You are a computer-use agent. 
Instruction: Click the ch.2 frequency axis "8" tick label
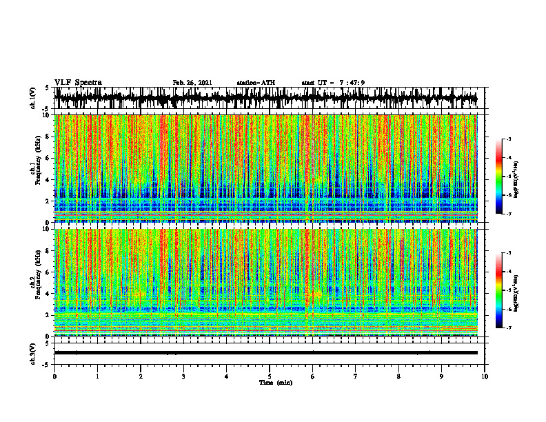48,251
